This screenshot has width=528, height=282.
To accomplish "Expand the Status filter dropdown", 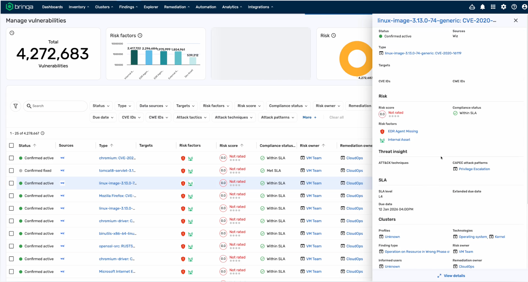I will click(x=101, y=106).
